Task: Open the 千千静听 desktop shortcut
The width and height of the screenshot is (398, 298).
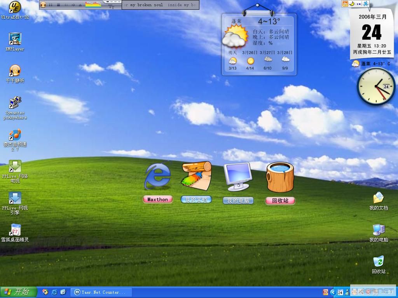Action: [x=15, y=74]
